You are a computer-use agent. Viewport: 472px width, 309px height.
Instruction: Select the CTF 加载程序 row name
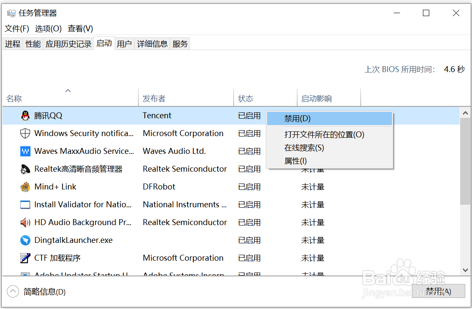57,258
